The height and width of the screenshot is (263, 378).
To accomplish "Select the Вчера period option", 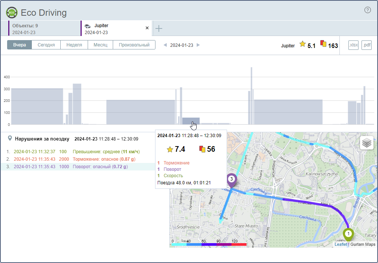I will pos(19,45).
